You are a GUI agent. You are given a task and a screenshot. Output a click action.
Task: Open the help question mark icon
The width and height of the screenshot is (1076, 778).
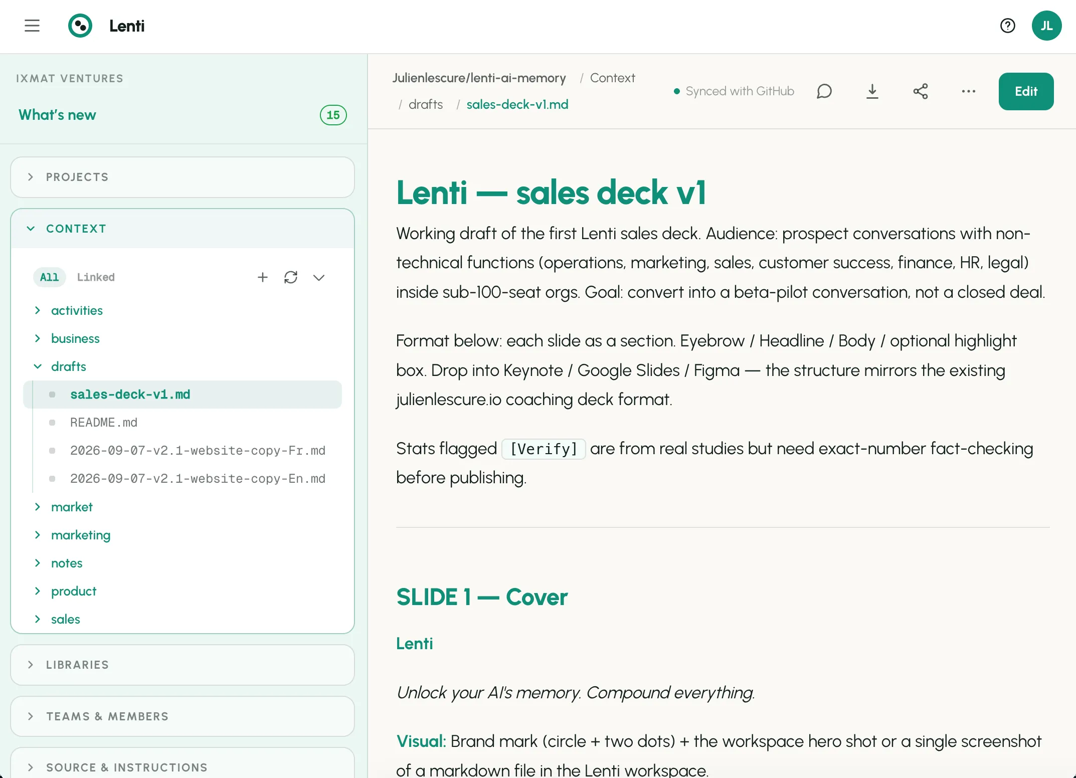[x=1007, y=26]
